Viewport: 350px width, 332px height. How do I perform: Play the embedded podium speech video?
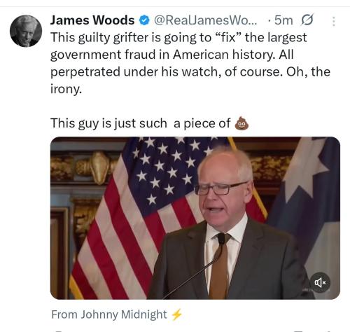coord(195,218)
